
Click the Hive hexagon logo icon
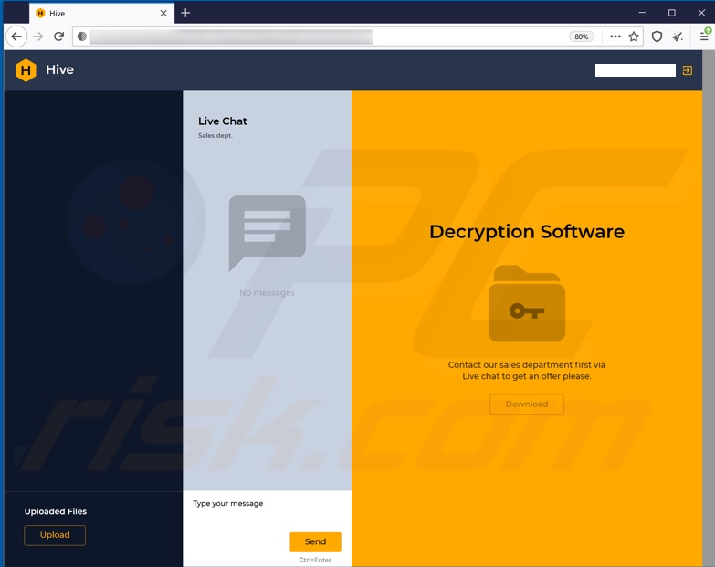[26, 70]
